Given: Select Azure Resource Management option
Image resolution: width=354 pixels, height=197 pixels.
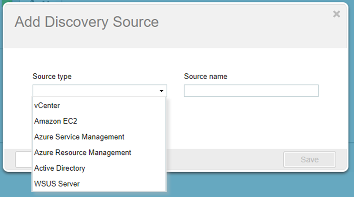Looking at the screenshot, I should [82, 152].
